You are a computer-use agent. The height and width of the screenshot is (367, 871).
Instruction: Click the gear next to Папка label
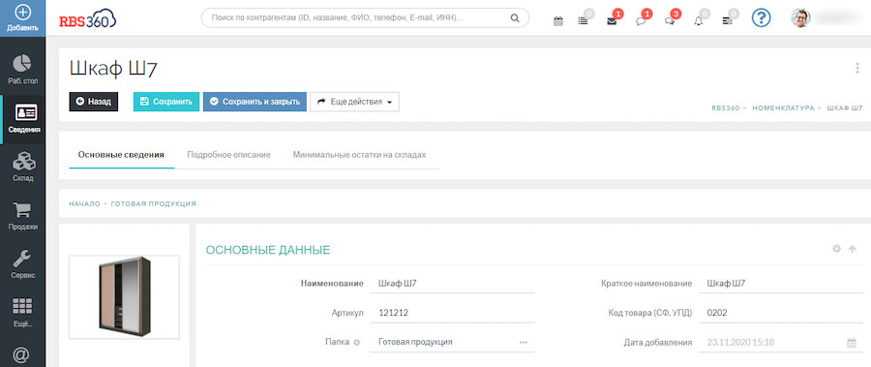(357, 343)
